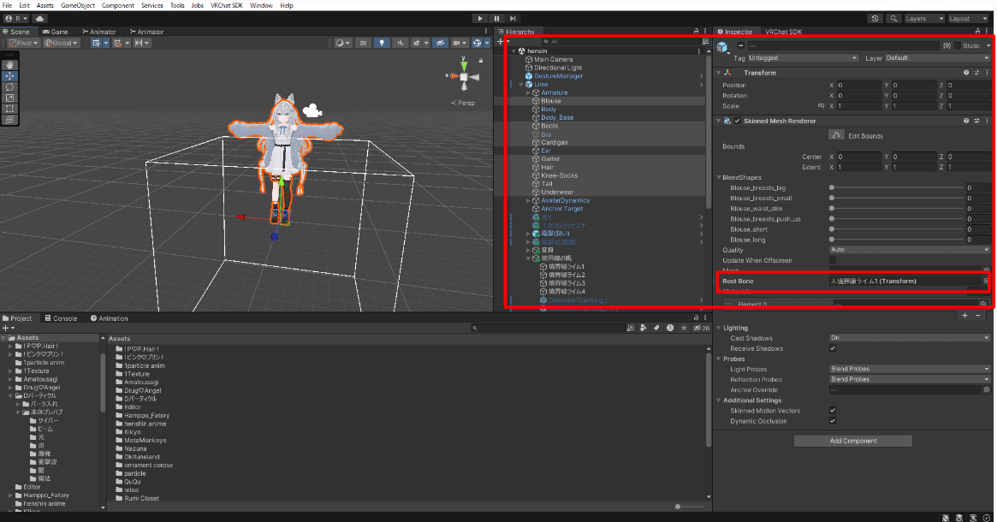Open Cast Shadows dropdown
This screenshot has height=522, width=997.
(x=909, y=338)
